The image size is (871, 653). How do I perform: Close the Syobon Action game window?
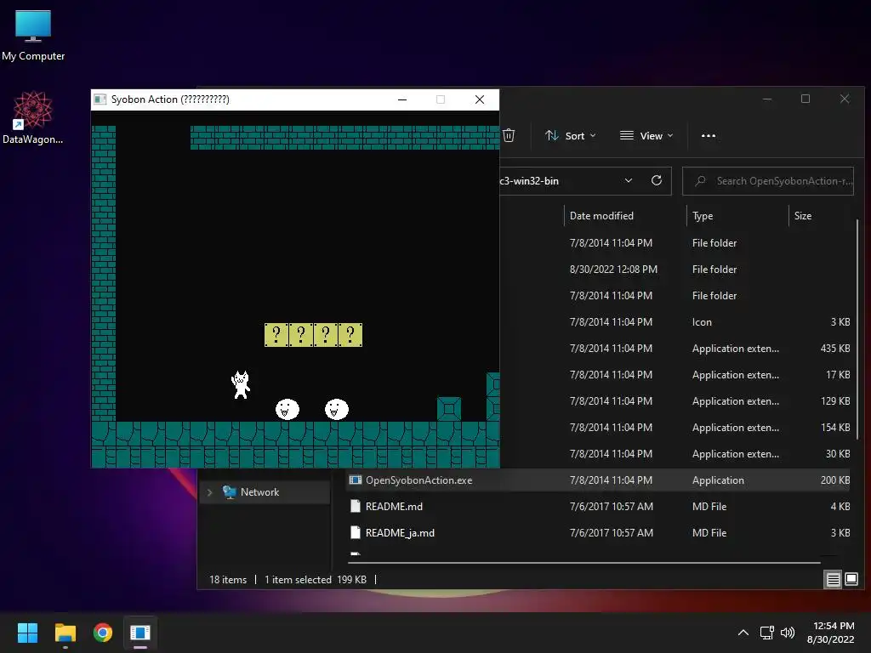point(480,99)
